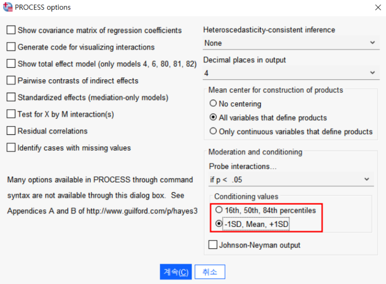
Task: Choose all variables that define products
Action: [213, 117]
